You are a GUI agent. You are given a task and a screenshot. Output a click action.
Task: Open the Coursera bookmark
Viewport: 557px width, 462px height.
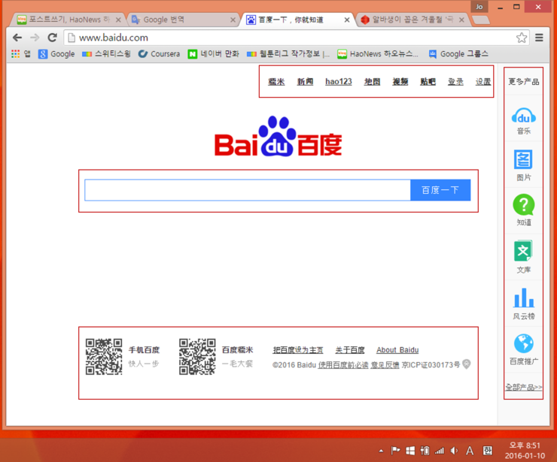coord(159,54)
